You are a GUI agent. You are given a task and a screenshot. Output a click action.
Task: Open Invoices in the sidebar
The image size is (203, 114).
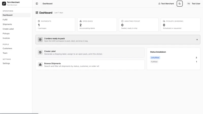click(16, 38)
